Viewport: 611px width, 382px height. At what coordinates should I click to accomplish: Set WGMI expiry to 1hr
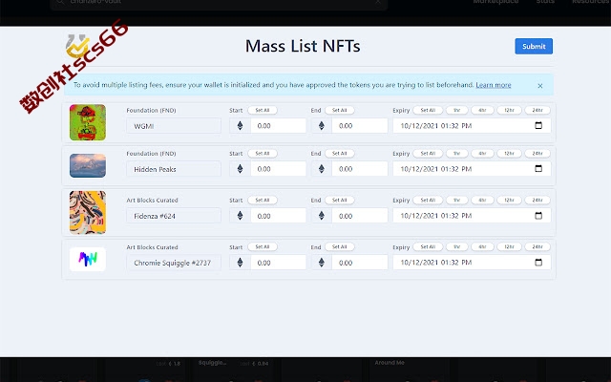click(x=456, y=111)
